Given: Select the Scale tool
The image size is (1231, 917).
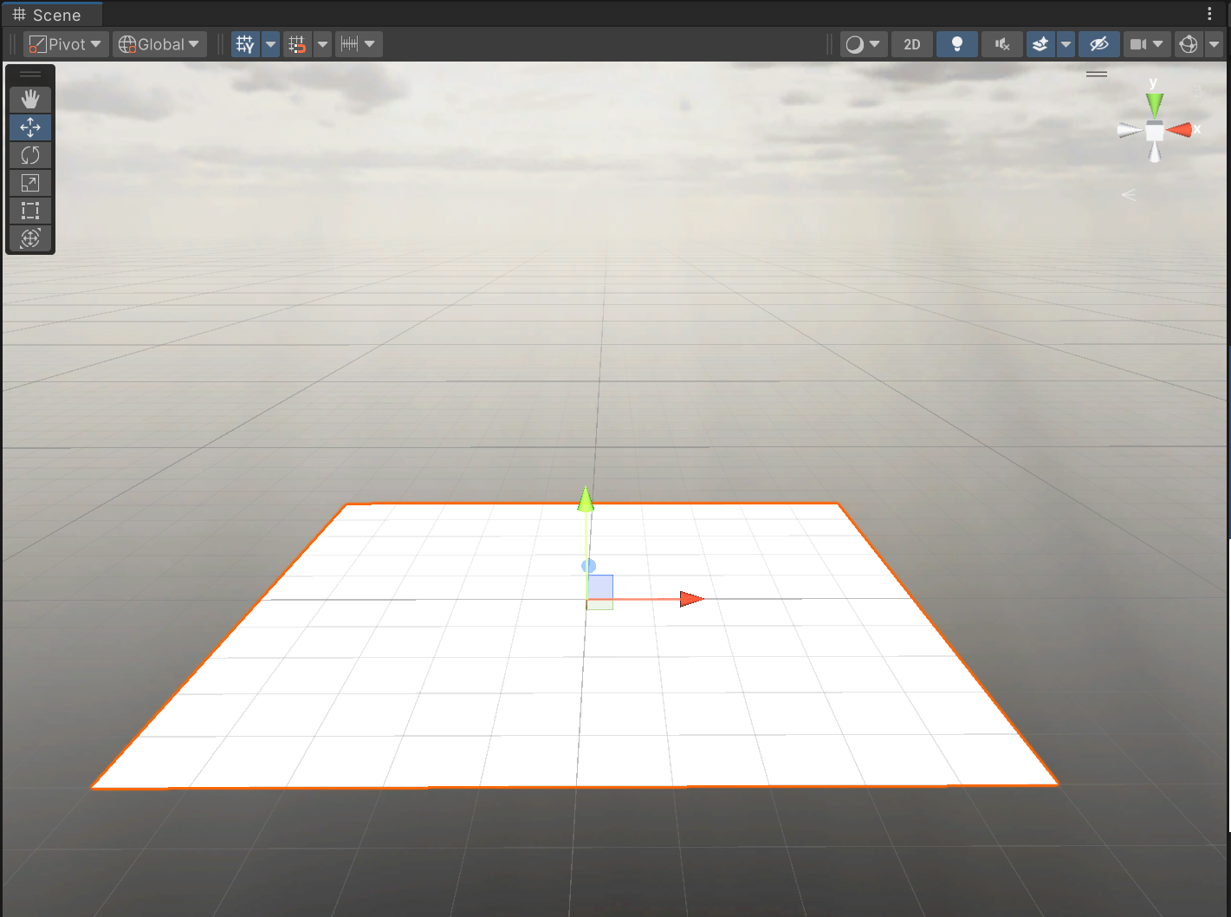Looking at the screenshot, I should pyautogui.click(x=30, y=183).
